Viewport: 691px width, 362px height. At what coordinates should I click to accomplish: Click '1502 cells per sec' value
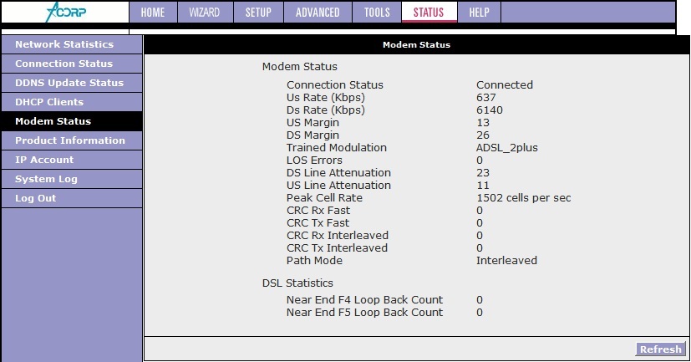pyautogui.click(x=524, y=198)
